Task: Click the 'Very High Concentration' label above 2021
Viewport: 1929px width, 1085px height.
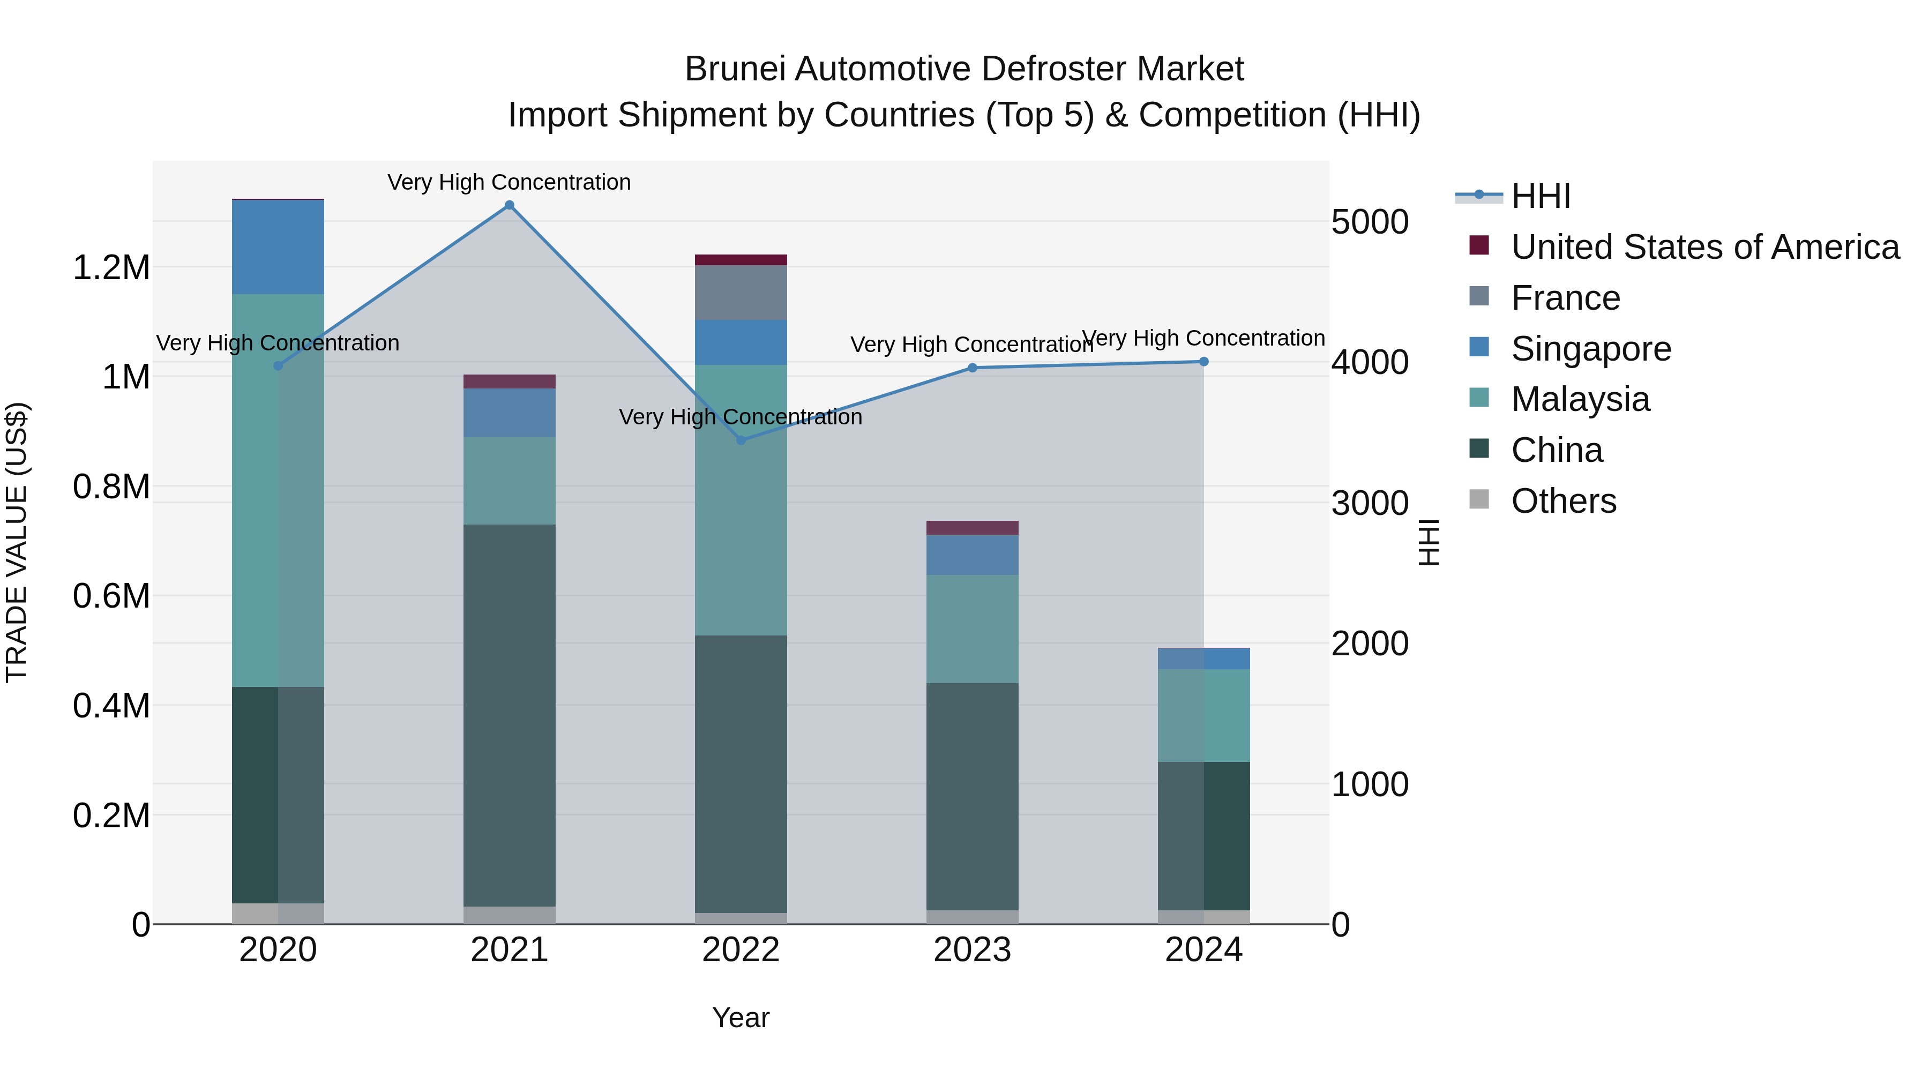Action: coord(509,182)
